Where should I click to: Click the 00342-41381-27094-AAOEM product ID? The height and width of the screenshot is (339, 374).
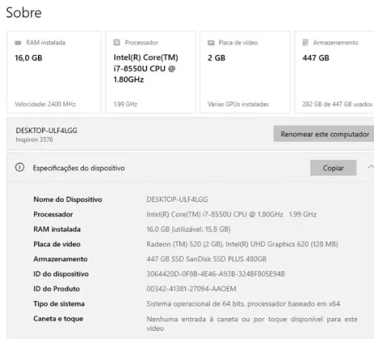click(191, 289)
